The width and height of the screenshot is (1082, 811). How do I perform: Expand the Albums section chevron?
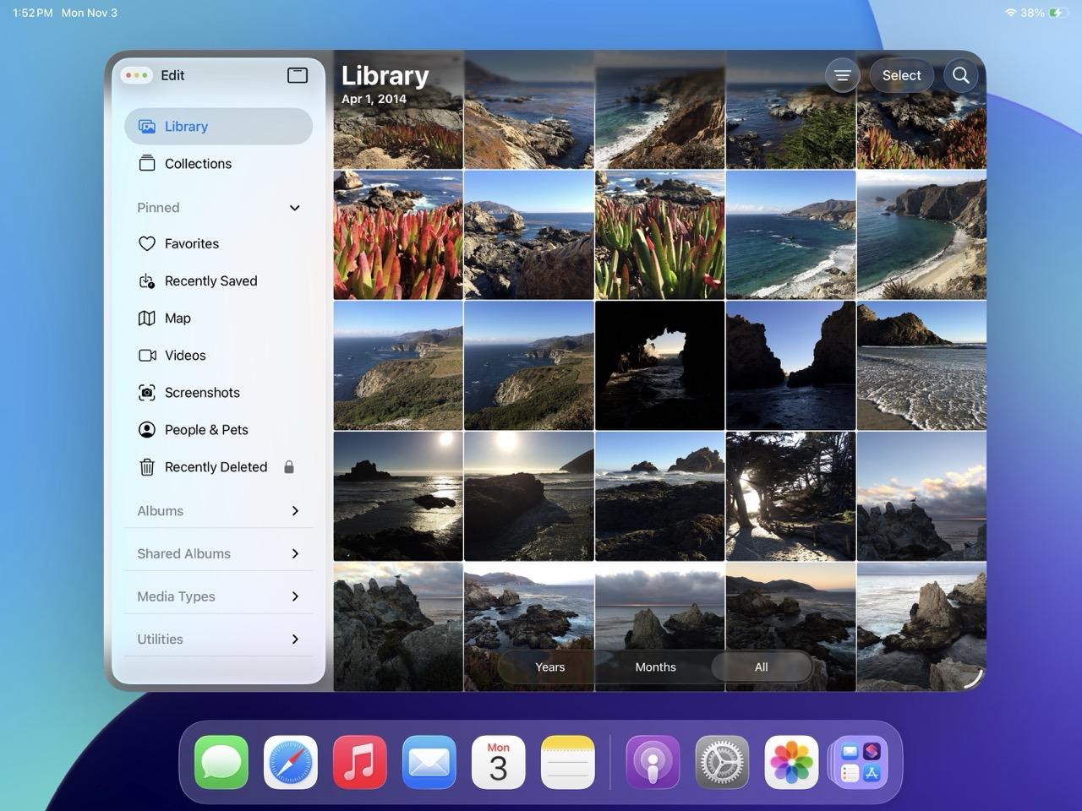(x=295, y=511)
